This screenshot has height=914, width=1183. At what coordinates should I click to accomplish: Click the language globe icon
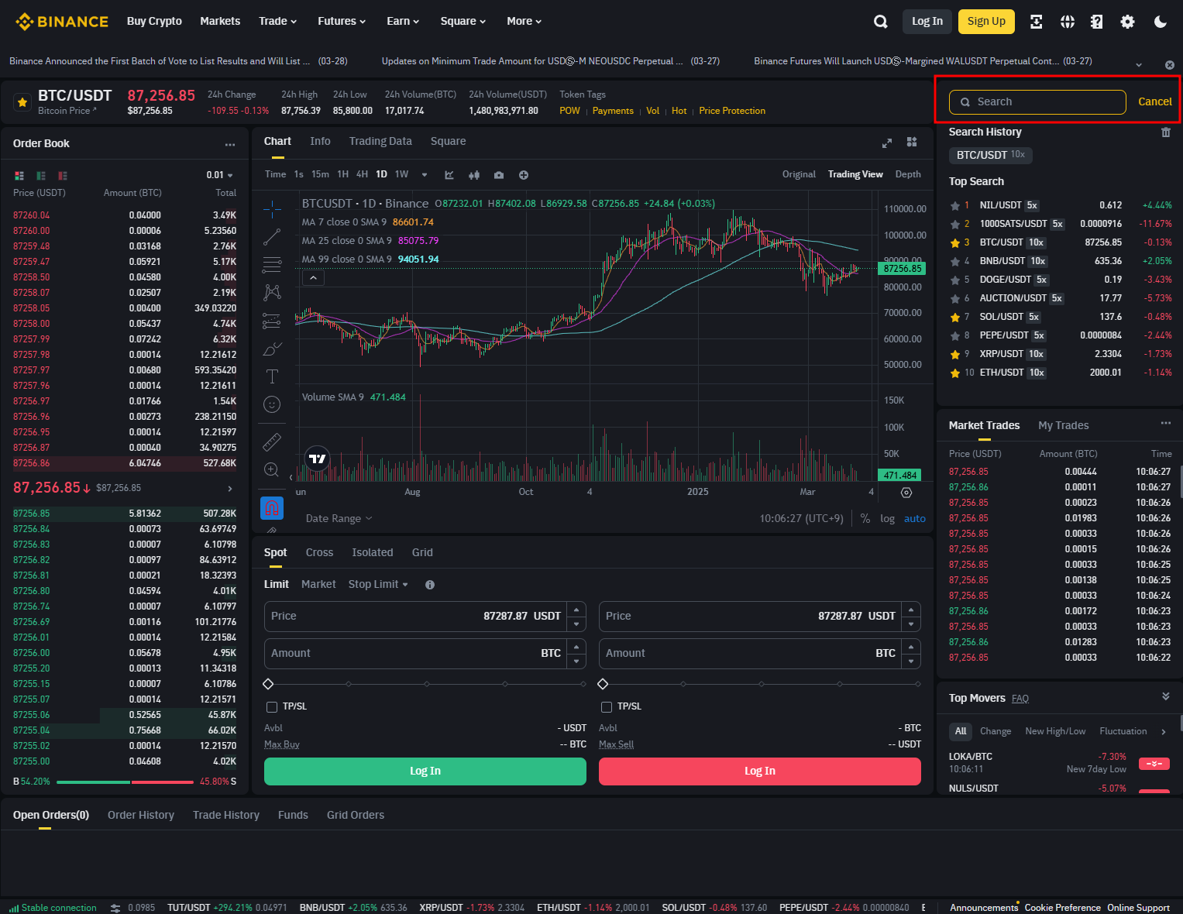(1067, 22)
